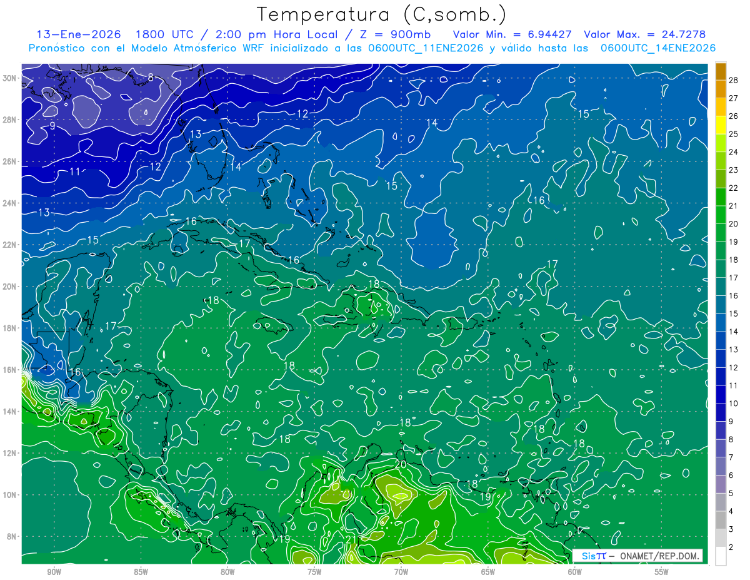Click the '70W' longitude axis label
Viewport: 750px width, 580px height.
coord(401,572)
